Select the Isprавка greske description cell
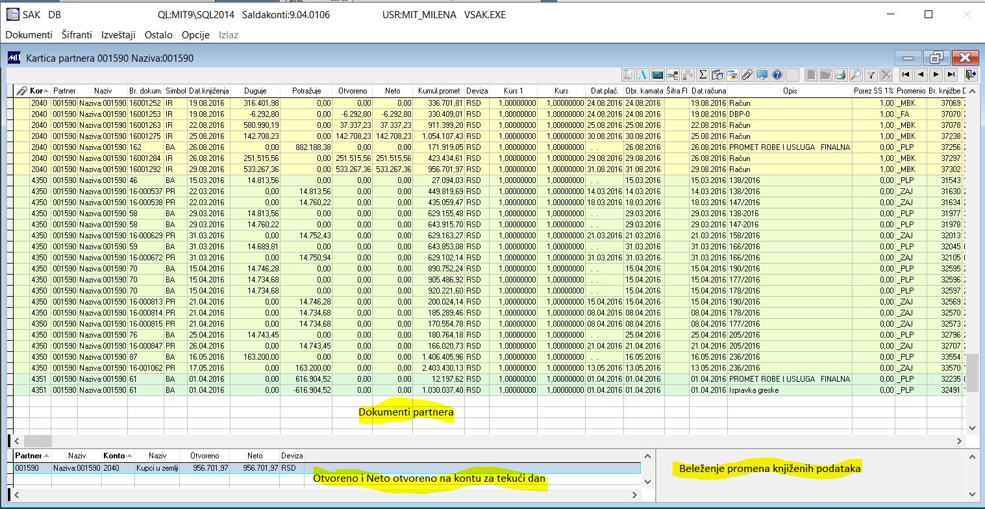The image size is (985, 509). click(790, 390)
